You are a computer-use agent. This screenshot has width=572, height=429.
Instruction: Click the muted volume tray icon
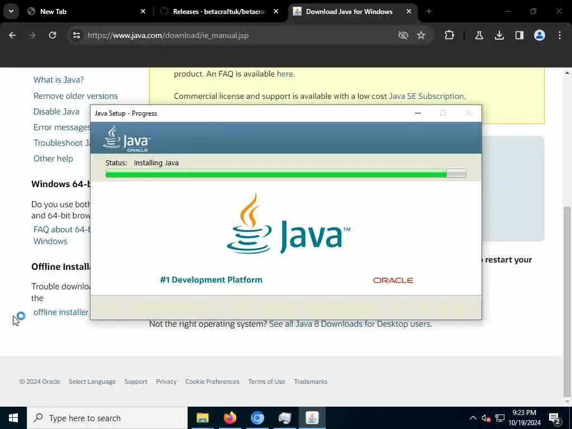pyautogui.click(x=486, y=418)
